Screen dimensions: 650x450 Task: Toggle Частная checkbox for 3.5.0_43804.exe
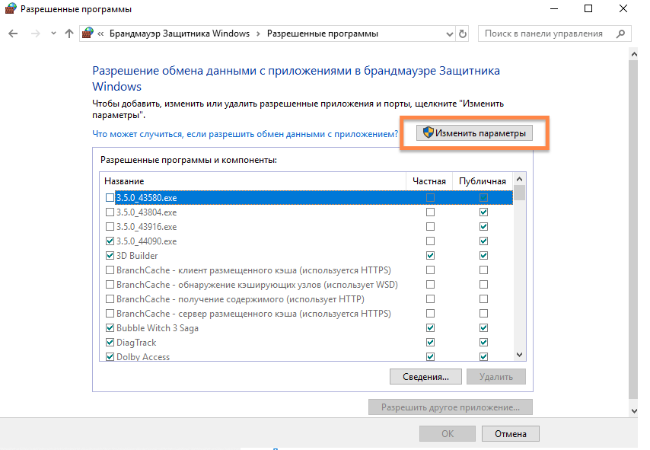[430, 212]
